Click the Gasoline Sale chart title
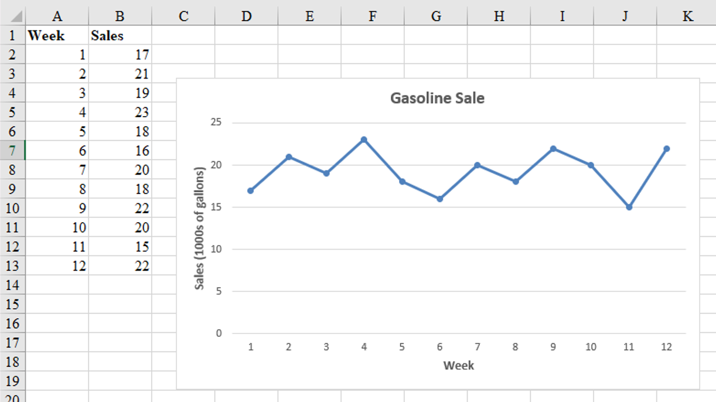This screenshot has width=716, height=402. (x=437, y=98)
